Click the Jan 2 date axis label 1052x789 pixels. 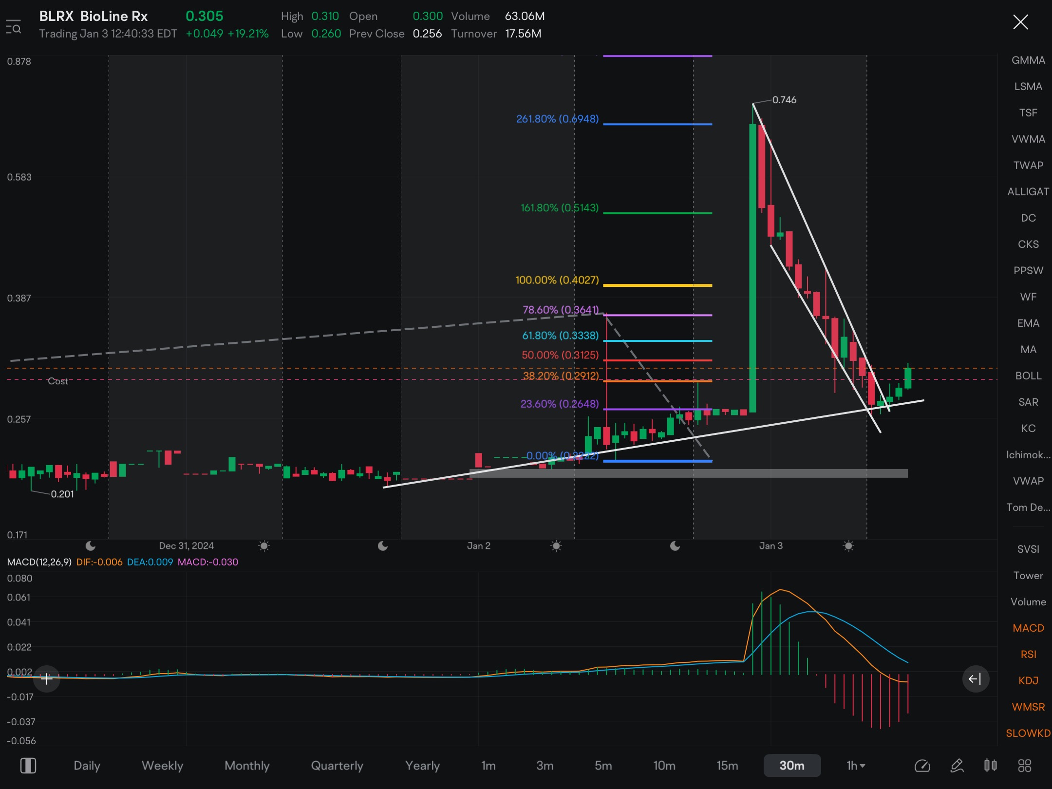478,545
